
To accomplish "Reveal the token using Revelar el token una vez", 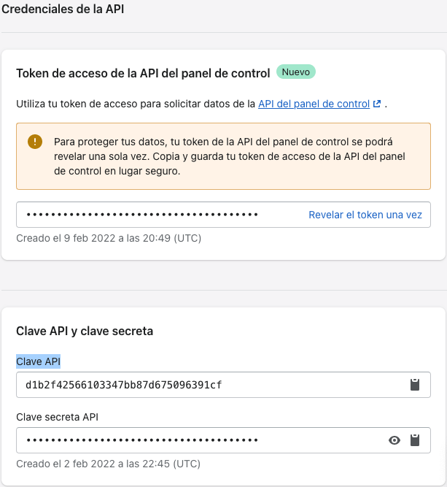I will pyautogui.click(x=365, y=215).
